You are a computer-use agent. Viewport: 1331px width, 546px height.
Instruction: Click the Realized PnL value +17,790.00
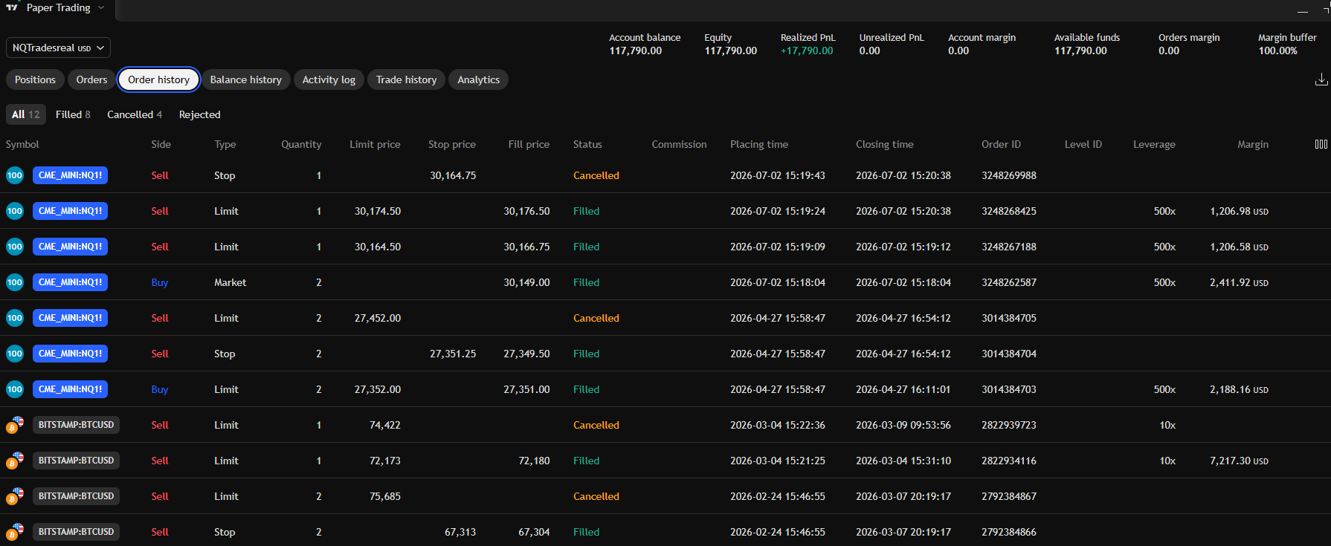click(x=807, y=51)
